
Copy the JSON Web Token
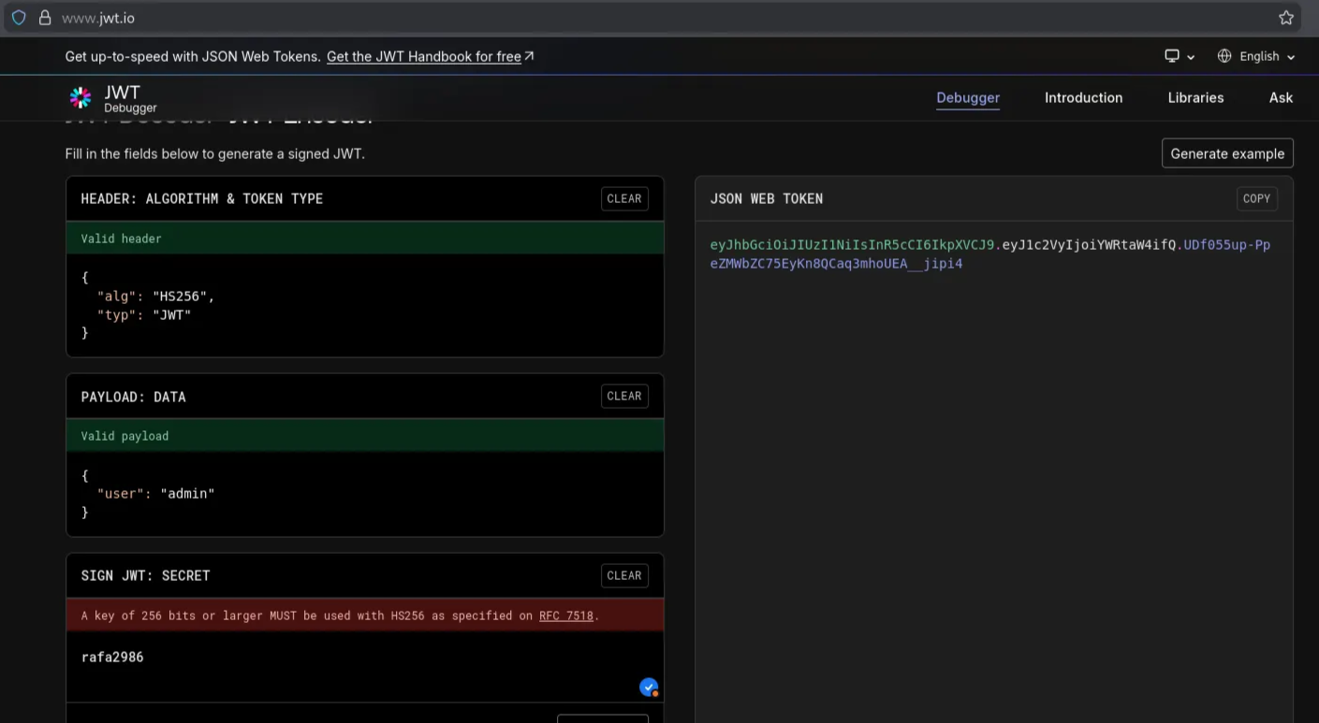click(x=1256, y=198)
